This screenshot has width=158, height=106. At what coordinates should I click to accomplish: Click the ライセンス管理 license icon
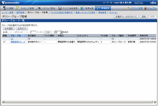pyautogui.click(x=18, y=8)
